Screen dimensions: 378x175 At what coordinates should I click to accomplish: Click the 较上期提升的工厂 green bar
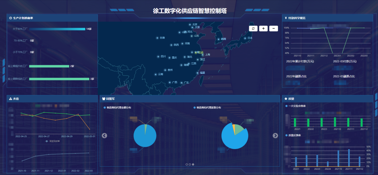(49, 66)
